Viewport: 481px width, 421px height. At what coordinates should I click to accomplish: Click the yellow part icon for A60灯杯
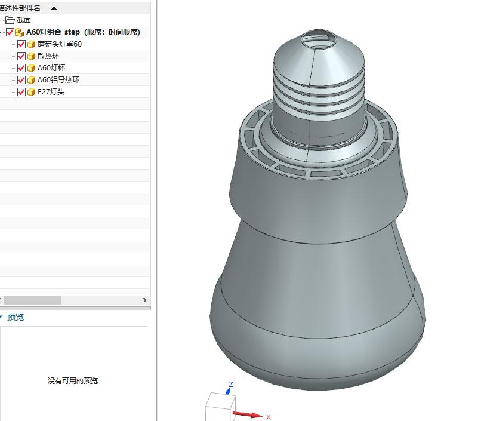31,68
